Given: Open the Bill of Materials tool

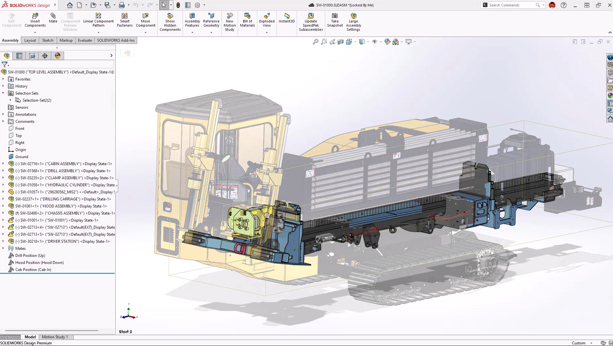Looking at the screenshot, I should click(x=247, y=19).
